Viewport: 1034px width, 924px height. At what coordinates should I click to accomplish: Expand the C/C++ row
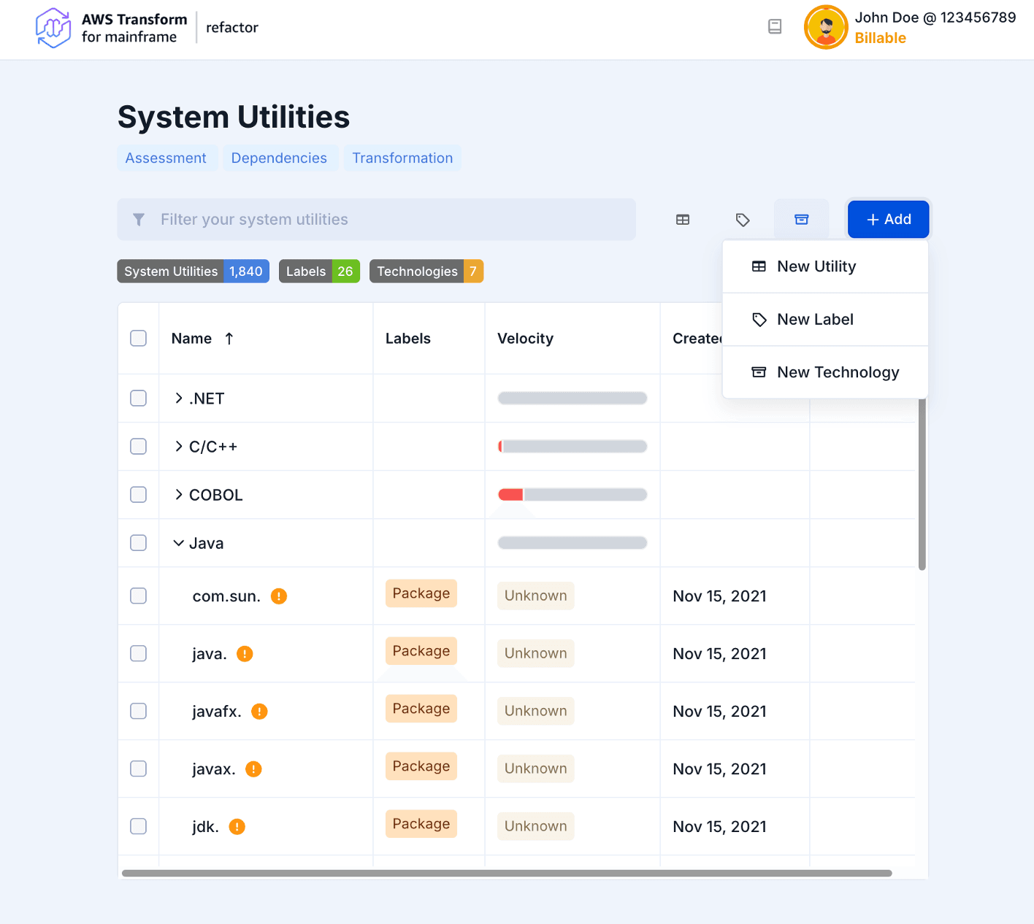(178, 446)
